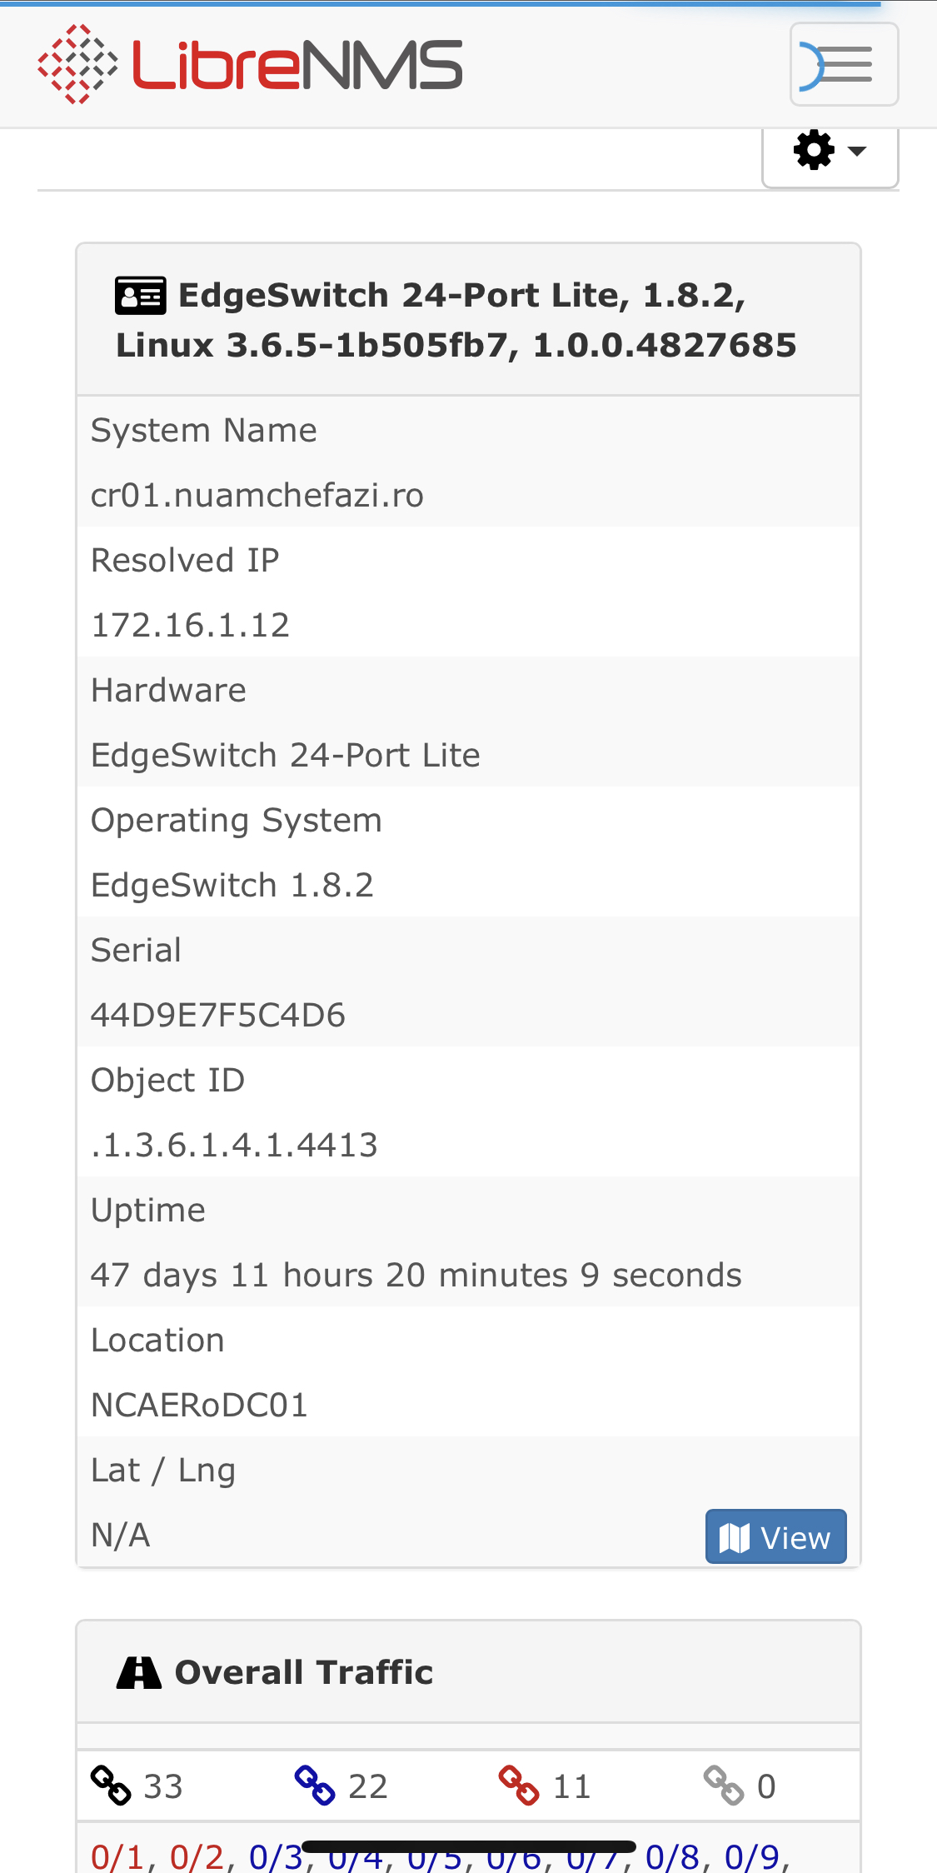Click the ID card icon in device header
Screen dimensions: 937x1873
point(141,293)
